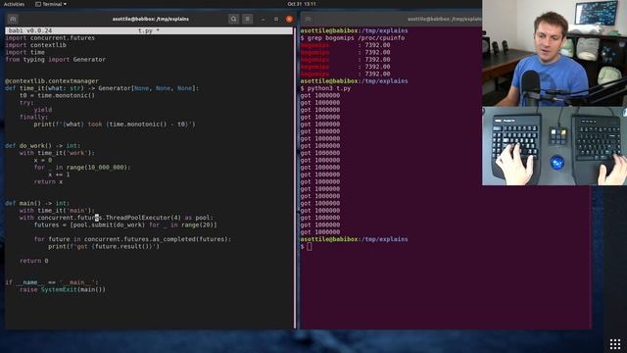
Task: Minimize the left terminal window
Action: pos(263,19)
